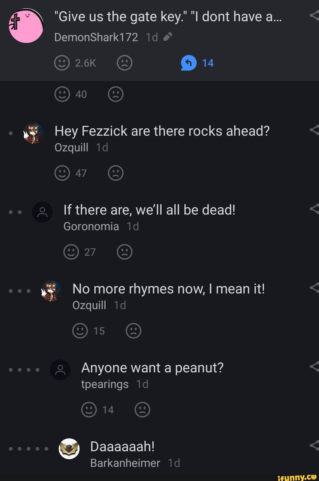Smile the DemonShark172 comment with 2.6K

[x=62, y=63]
